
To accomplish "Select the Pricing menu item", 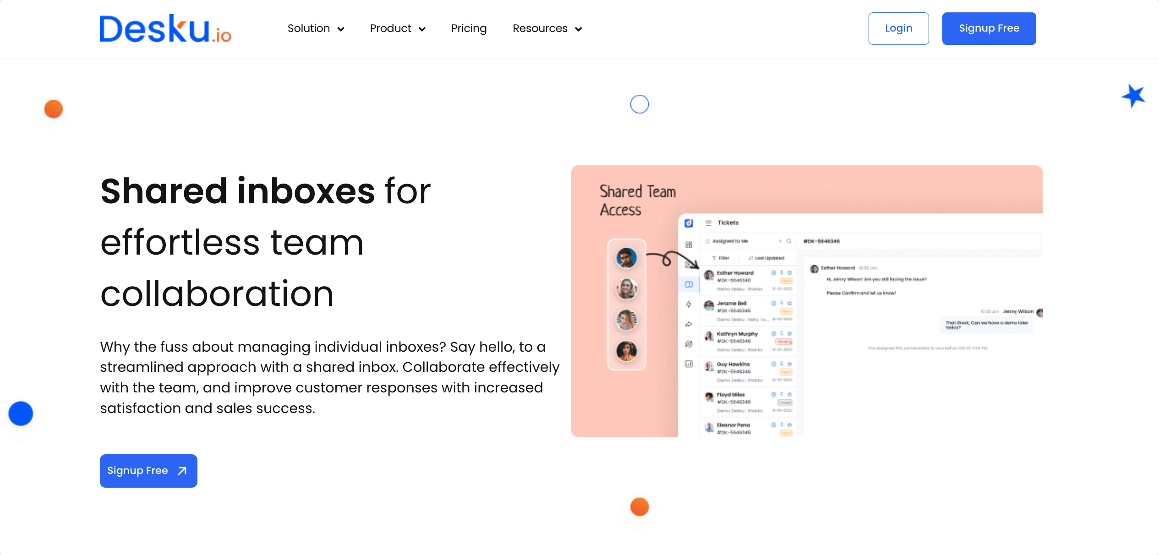I will pyautogui.click(x=469, y=28).
